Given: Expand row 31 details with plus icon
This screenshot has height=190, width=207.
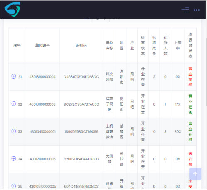Looking at the screenshot, I should (14, 76).
